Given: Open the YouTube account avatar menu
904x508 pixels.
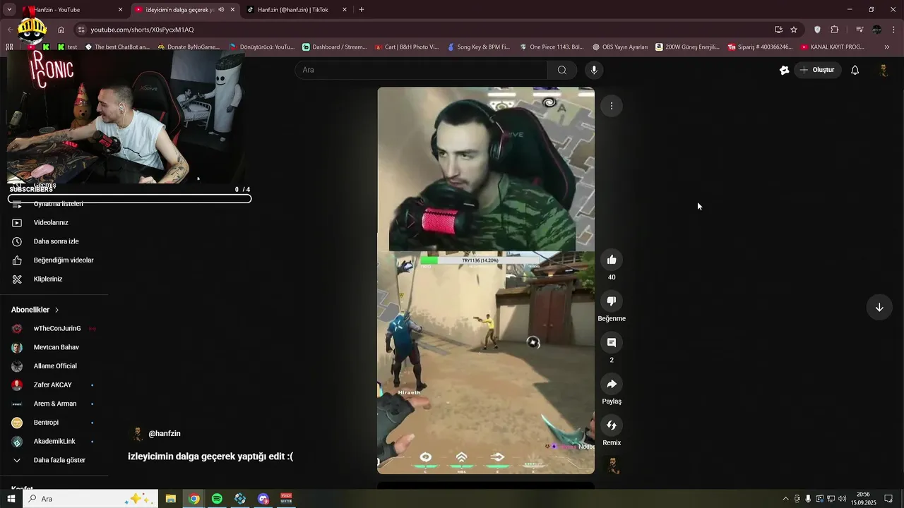Looking at the screenshot, I should point(884,70).
